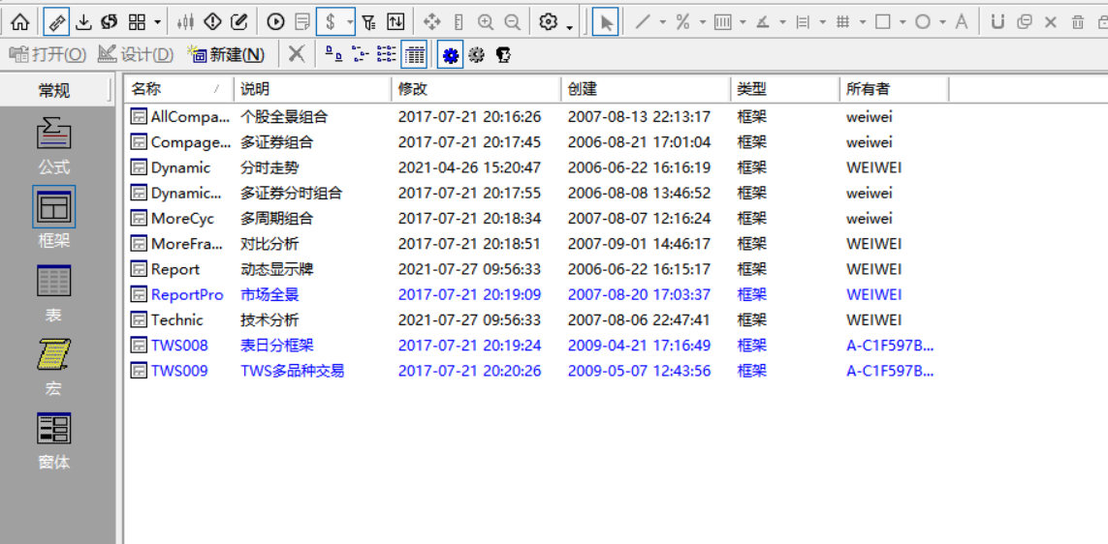The image size is (1108, 544).
Task: Expand the rectangle tool dropdown arrow
Action: [903, 22]
